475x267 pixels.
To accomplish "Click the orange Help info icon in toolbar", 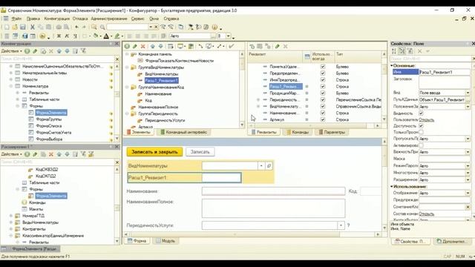I will pyautogui.click(x=214, y=27).
